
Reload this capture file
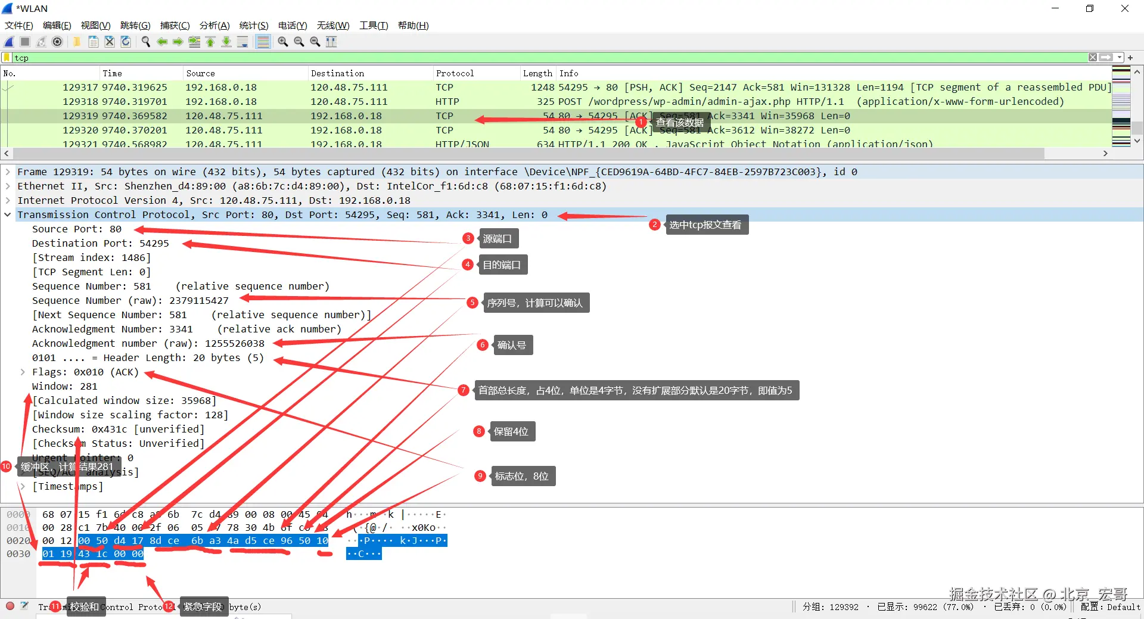125,42
